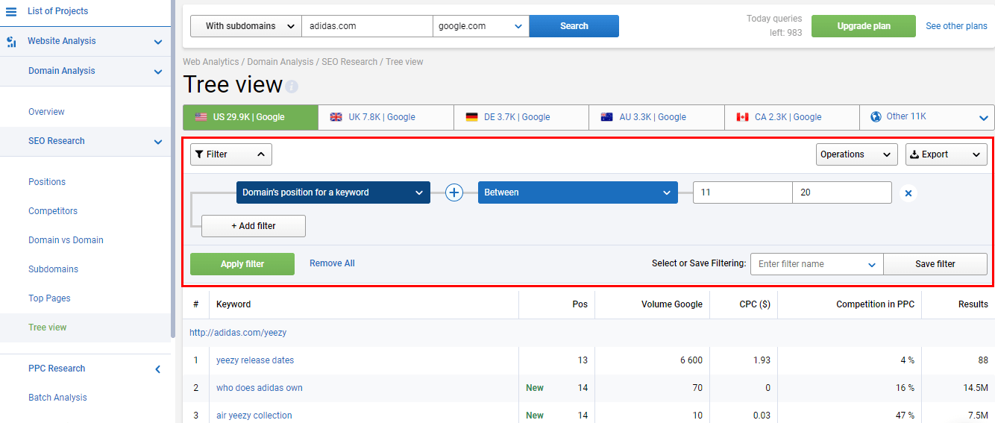Collapse the Domain Analysis section

(158, 72)
